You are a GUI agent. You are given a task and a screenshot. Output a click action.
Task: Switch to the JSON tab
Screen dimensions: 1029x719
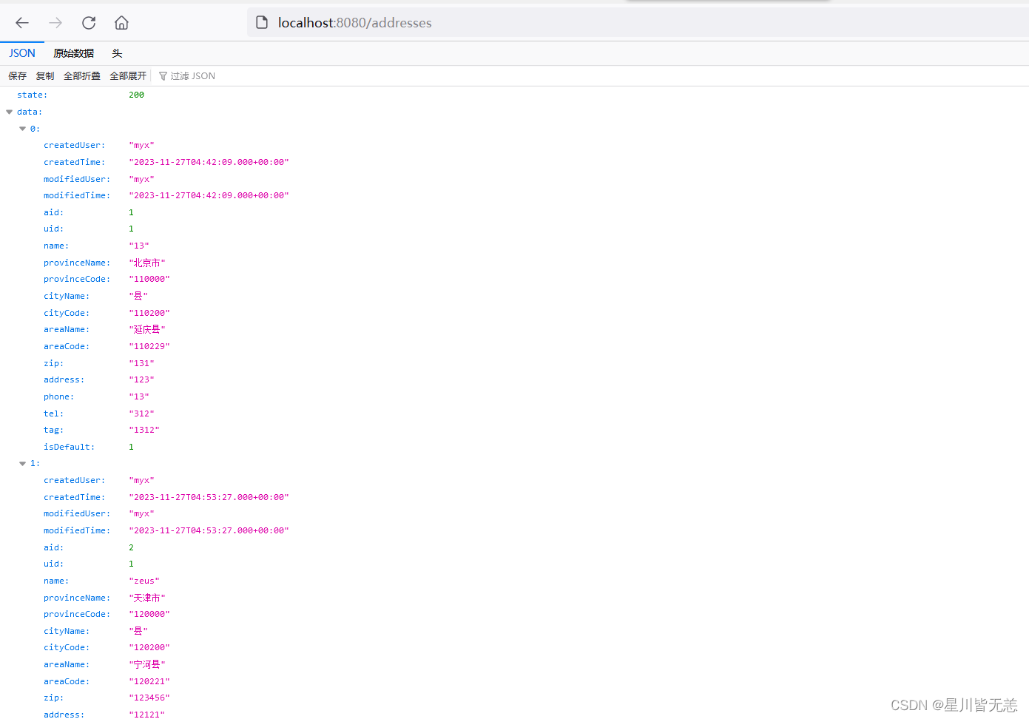(22, 53)
